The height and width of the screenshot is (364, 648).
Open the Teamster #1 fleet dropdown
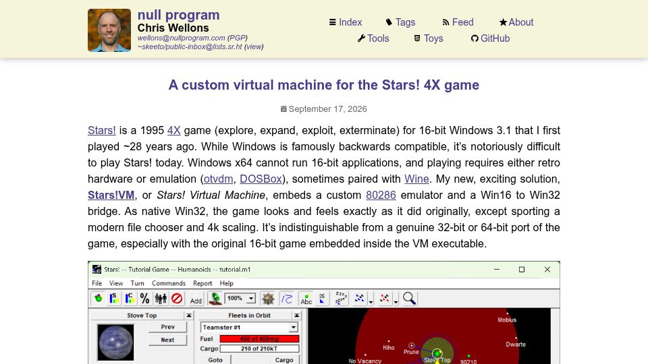[293, 328]
